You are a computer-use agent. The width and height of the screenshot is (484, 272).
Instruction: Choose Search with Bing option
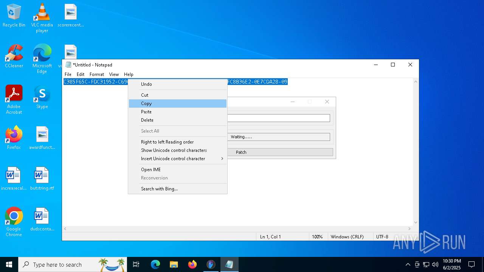point(178,189)
